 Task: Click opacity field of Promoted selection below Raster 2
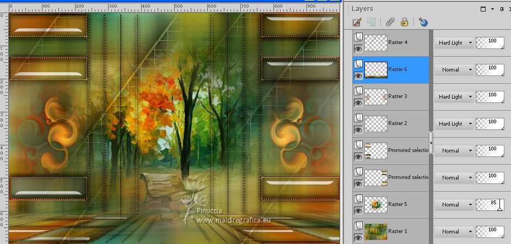tap(490, 151)
